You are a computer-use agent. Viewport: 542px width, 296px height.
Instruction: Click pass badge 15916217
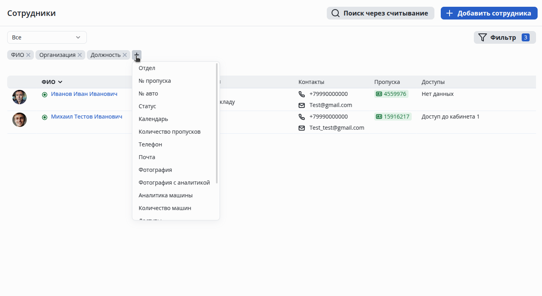point(393,117)
